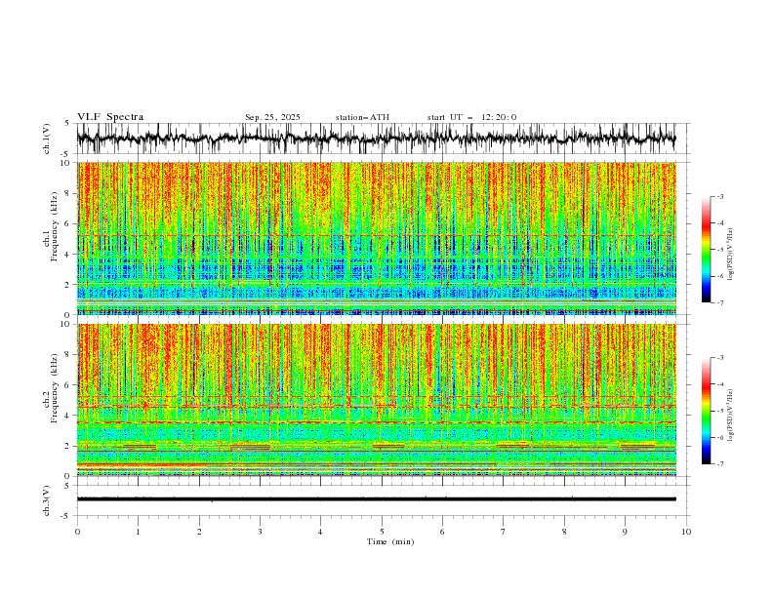Click time axis tick label '7'
The width and height of the screenshot is (773, 597).
(x=504, y=532)
